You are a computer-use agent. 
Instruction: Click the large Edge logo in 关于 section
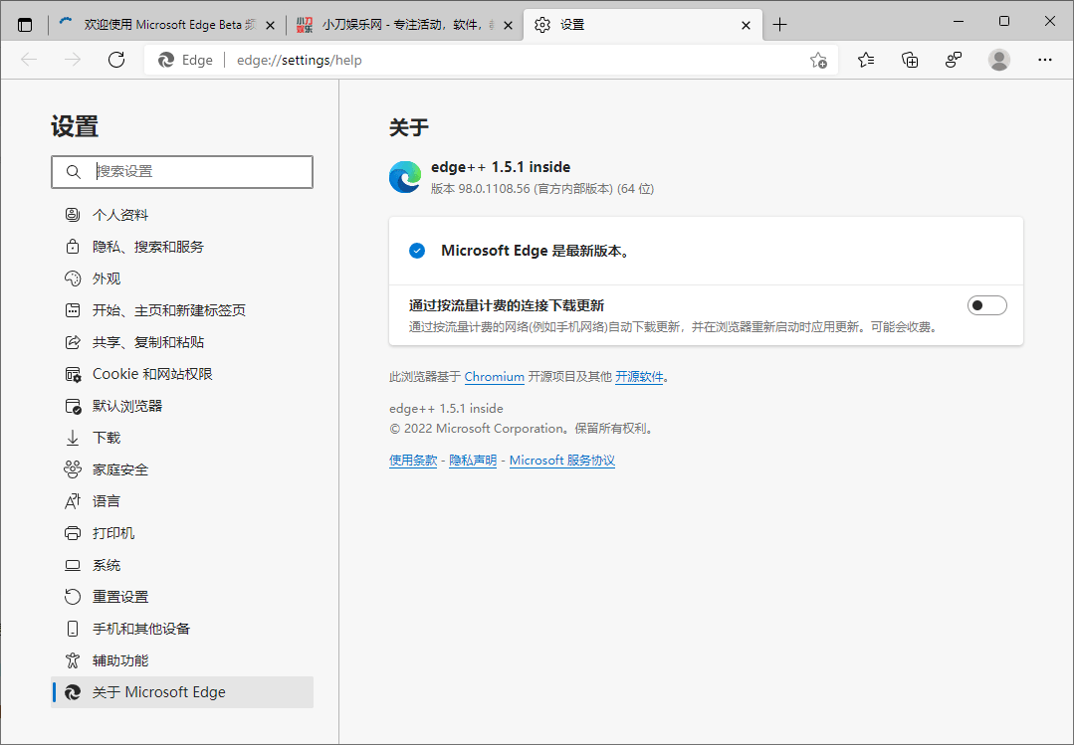(x=405, y=177)
